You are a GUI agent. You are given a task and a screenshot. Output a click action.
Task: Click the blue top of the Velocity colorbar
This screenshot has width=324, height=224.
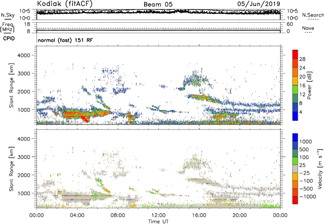(295, 137)
